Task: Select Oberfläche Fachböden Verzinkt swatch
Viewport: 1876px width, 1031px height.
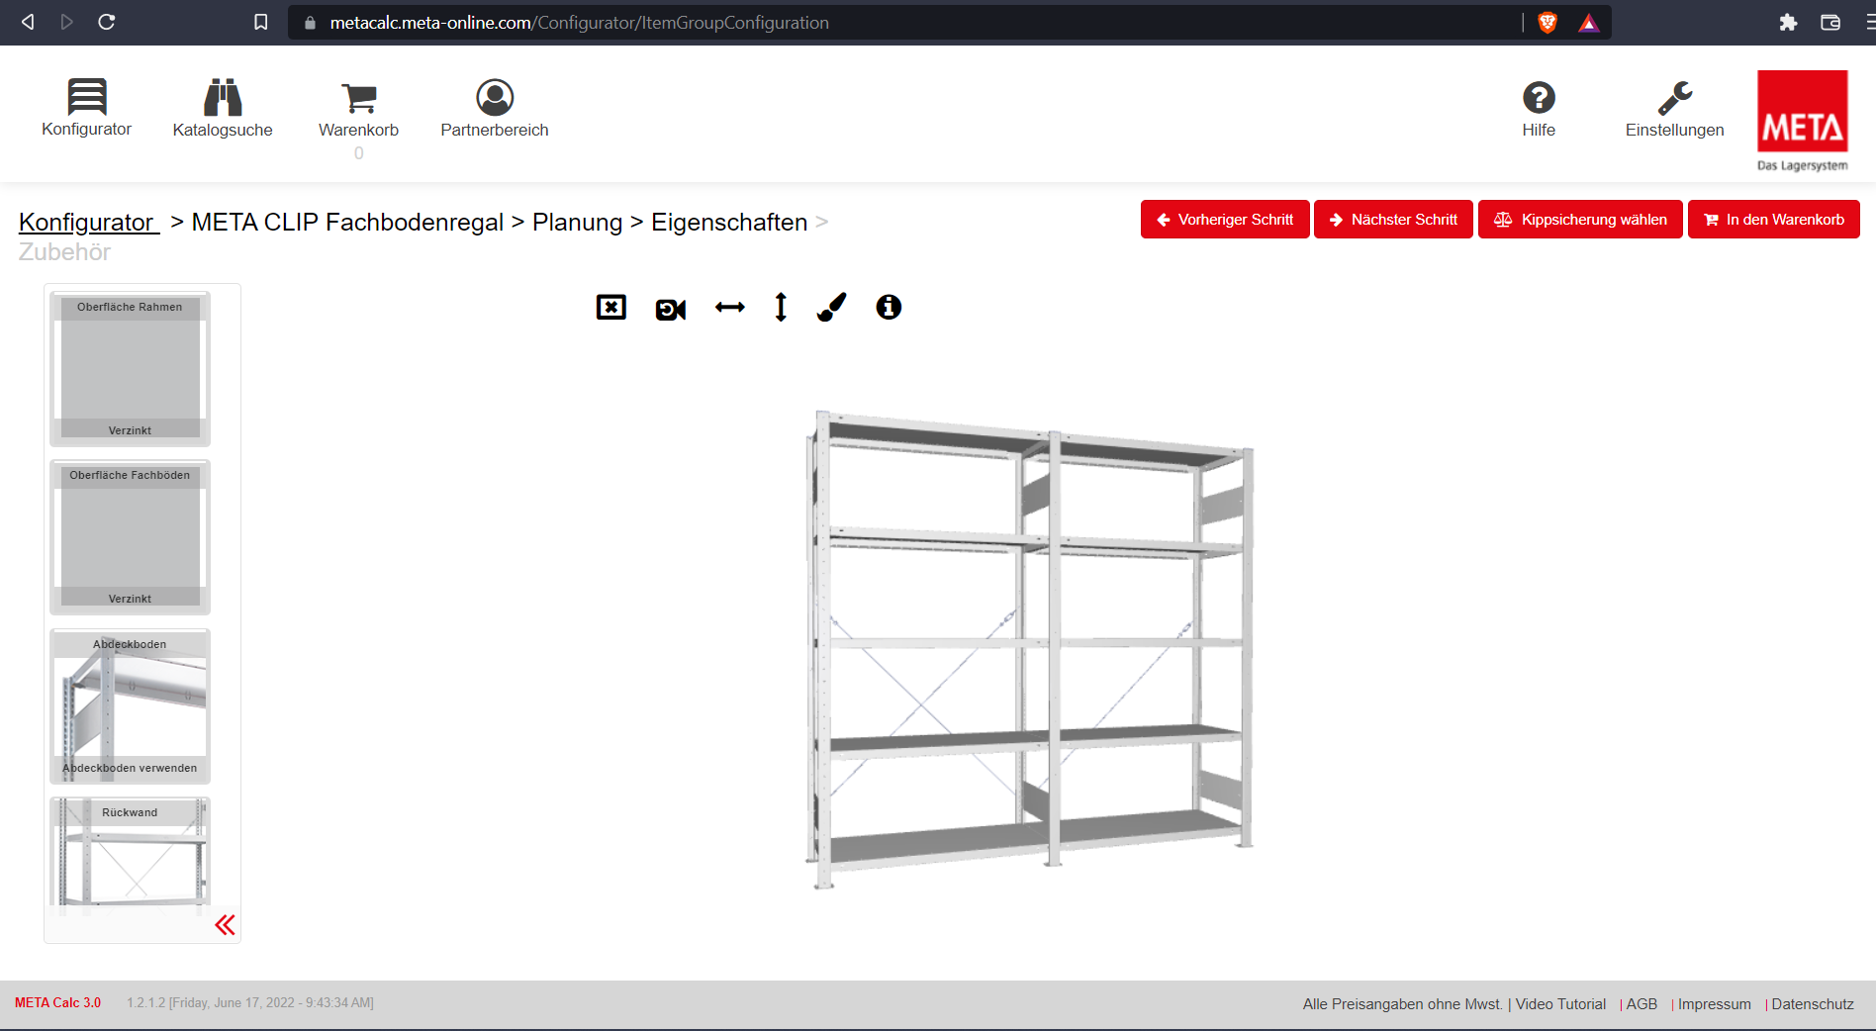Action: tap(130, 537)
